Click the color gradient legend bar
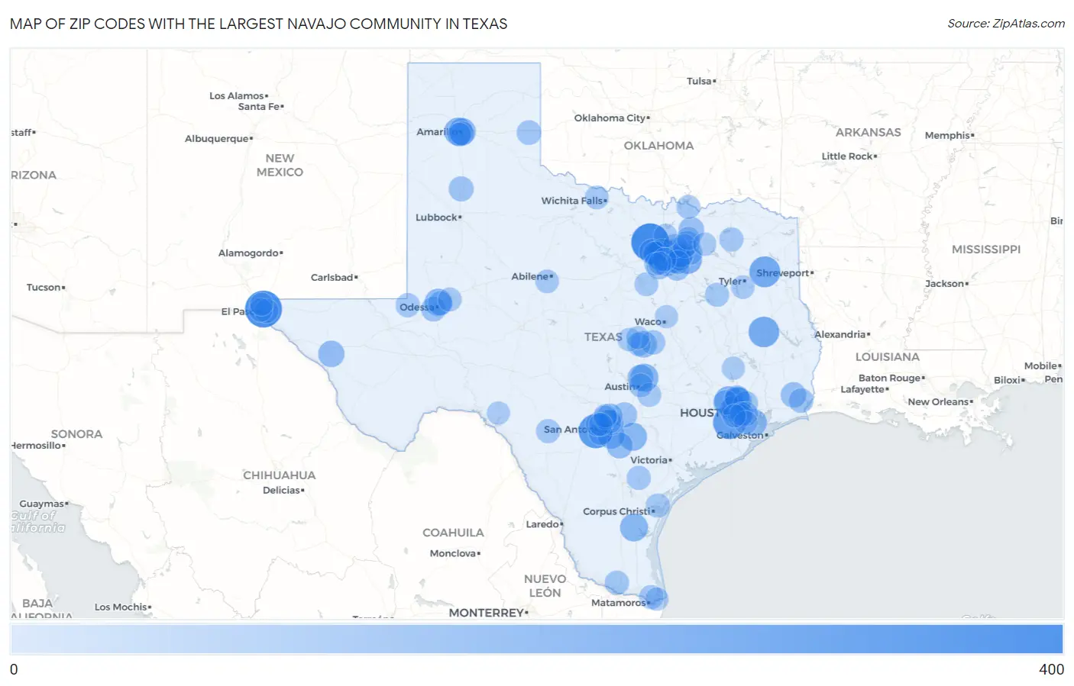The width and height of the screenshot is (1074, 686). (537, 639)
